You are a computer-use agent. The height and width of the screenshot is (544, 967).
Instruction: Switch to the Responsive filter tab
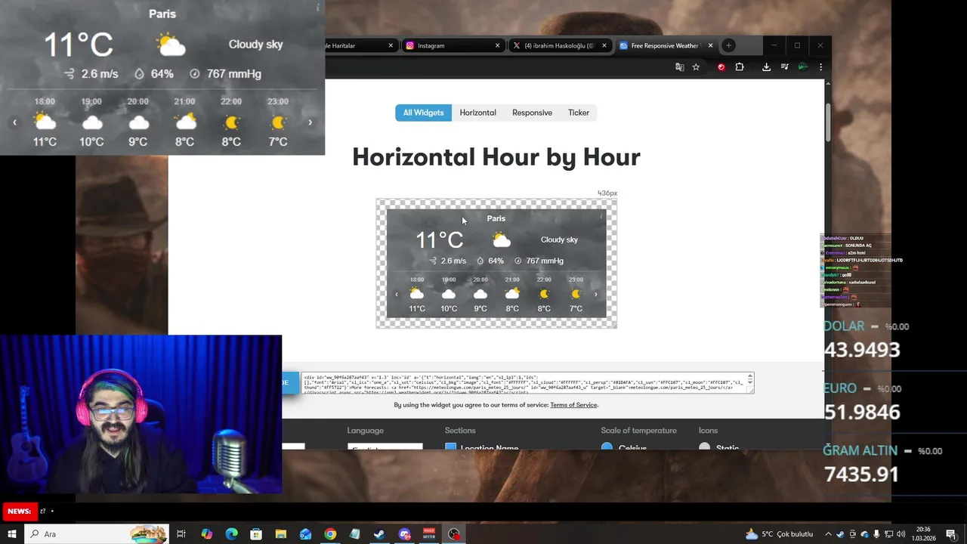pyautogui.click(x=532, y=113)
